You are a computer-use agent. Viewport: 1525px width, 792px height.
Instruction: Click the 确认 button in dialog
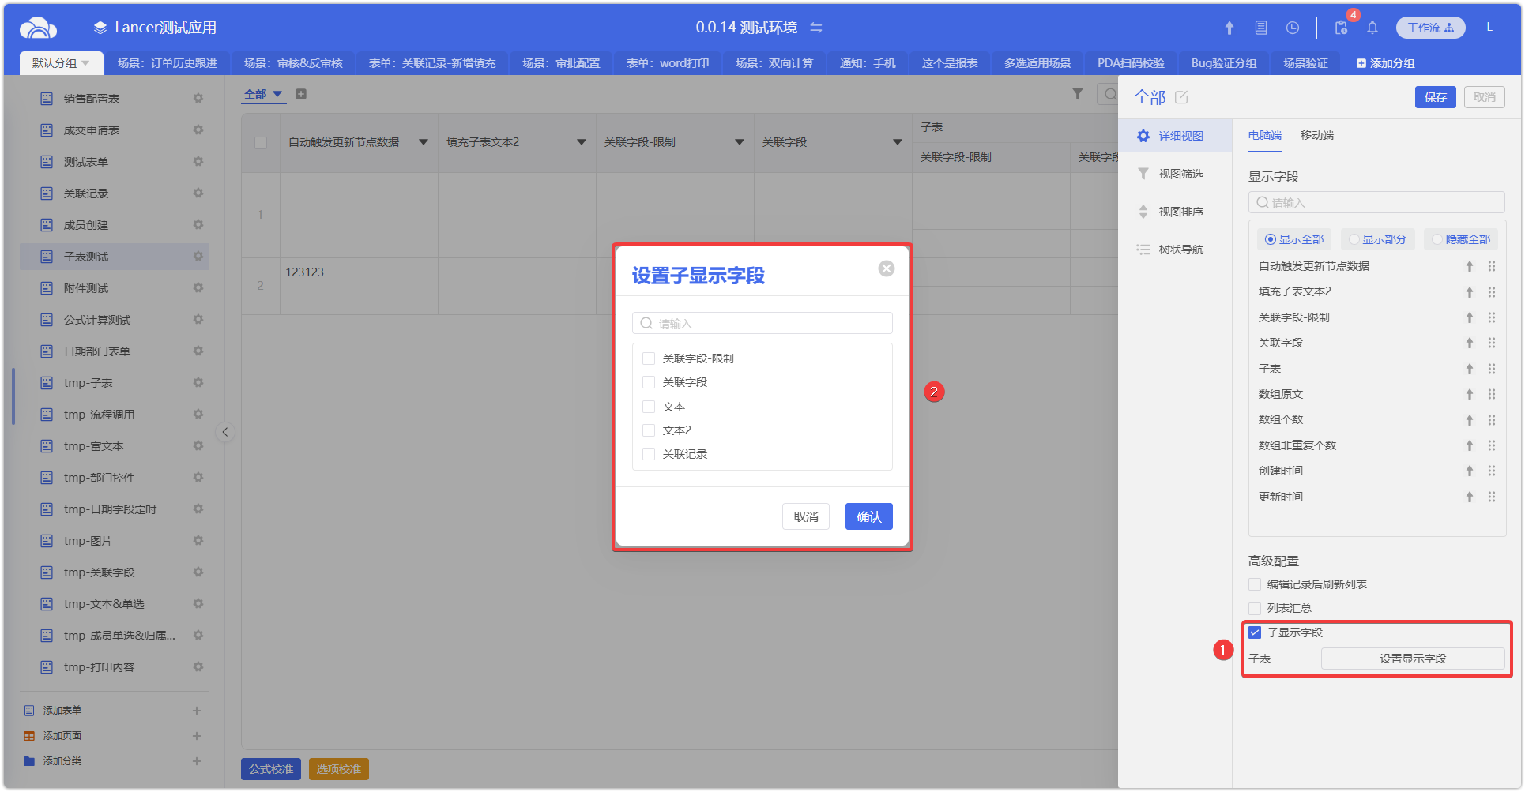(868, 516)
